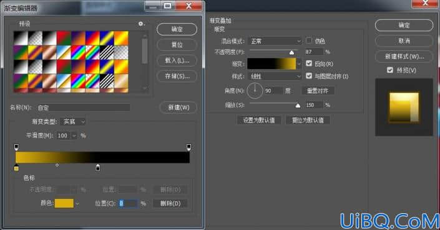Click the opacity field showing 87
Viewport: 440px width, 230px height.
(313, 52)
